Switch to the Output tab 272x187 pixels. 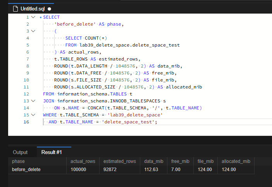click(x=20, y=152)
